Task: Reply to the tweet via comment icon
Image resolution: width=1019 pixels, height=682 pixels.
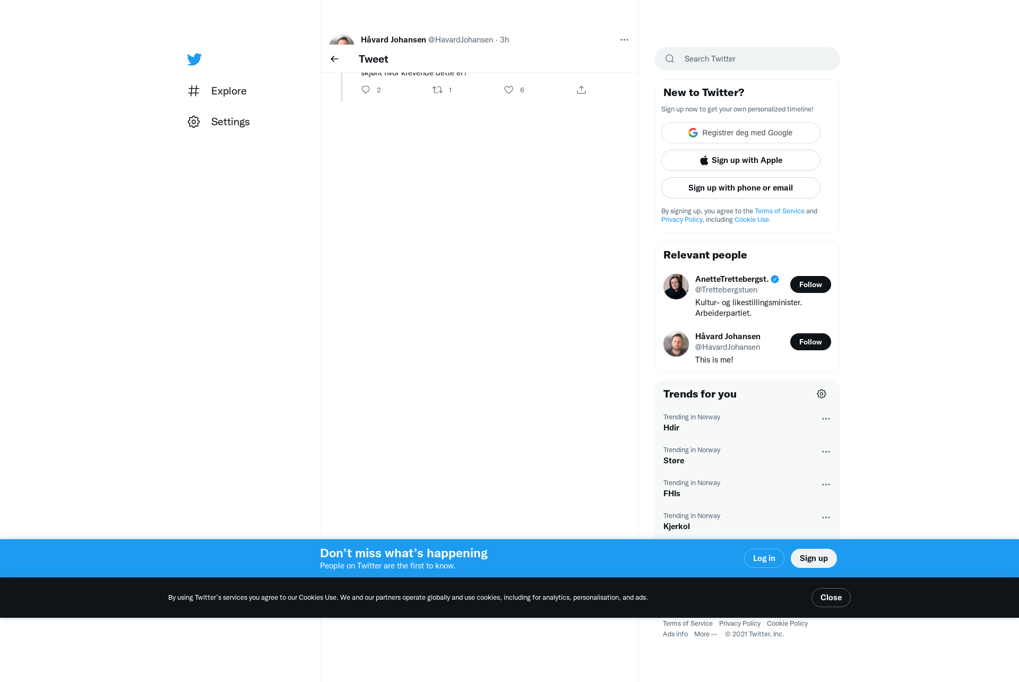Action: coord(366,90)
